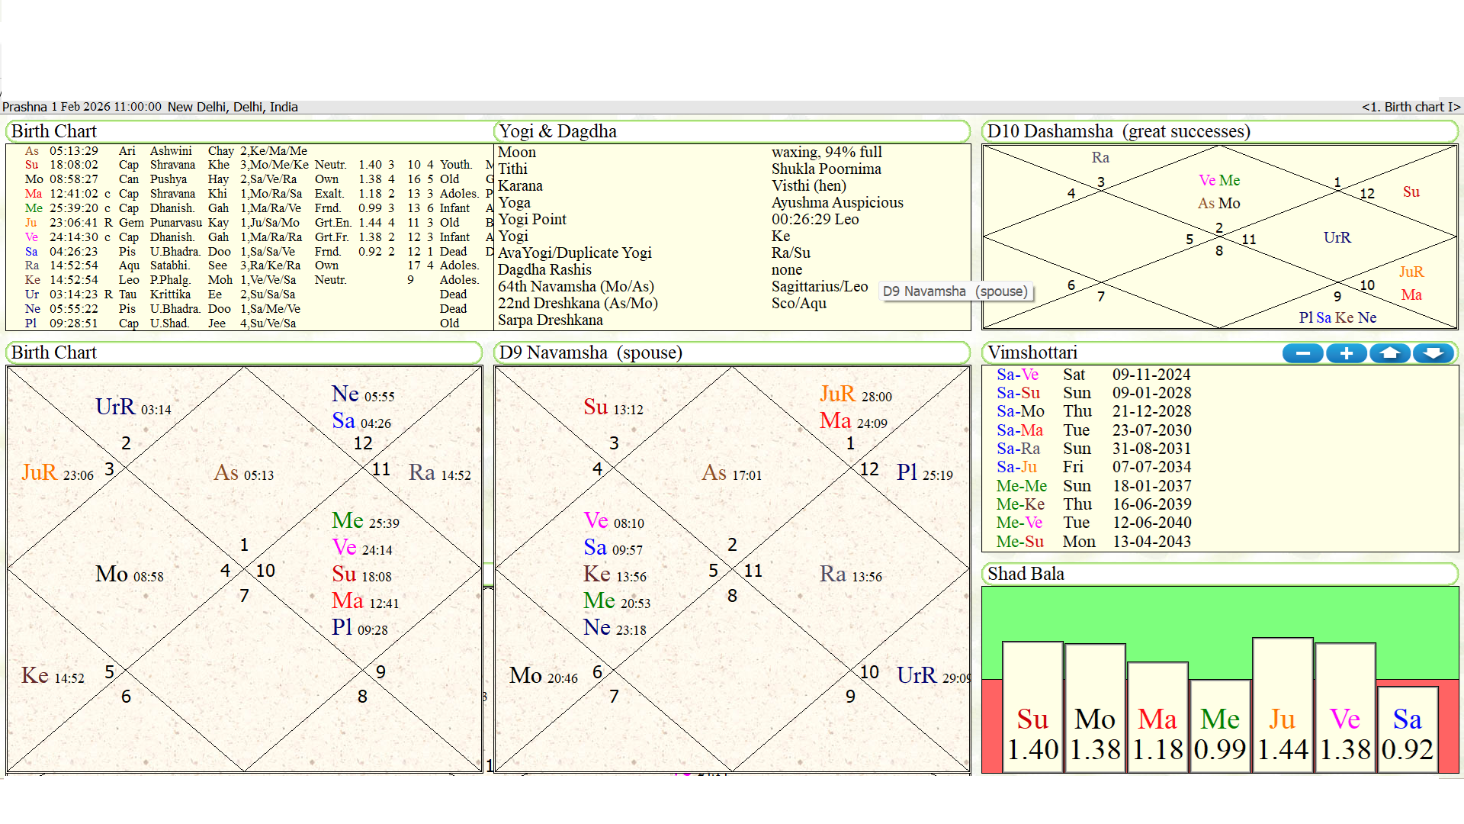
Task: Click the Vimshottari panel title
Action: 1032,352
